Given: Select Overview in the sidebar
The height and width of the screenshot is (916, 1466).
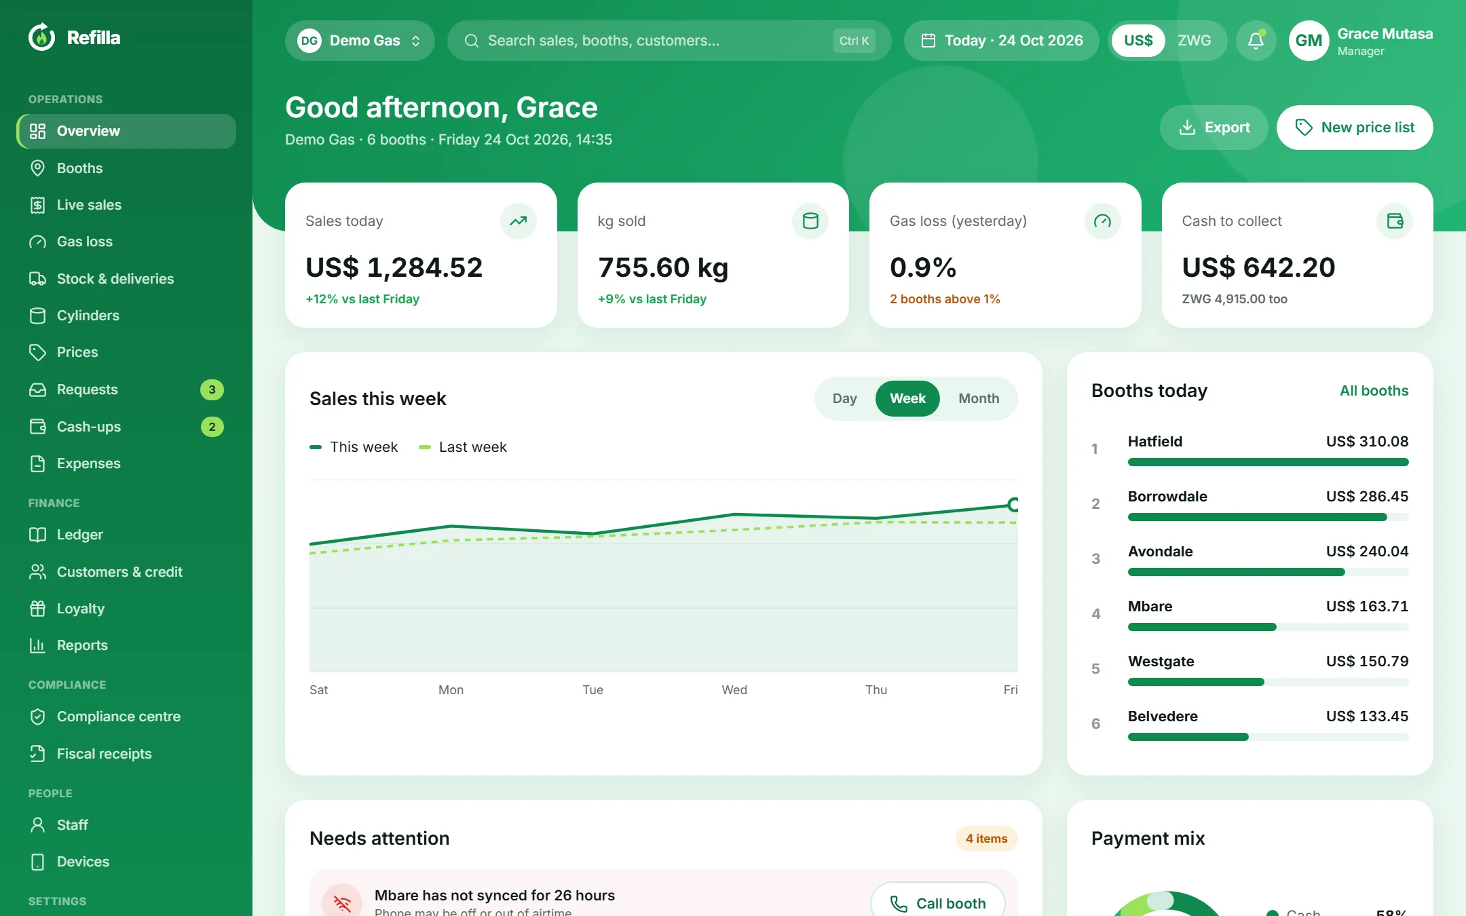Looking at the screenshot, I should (x=126, y=131).
